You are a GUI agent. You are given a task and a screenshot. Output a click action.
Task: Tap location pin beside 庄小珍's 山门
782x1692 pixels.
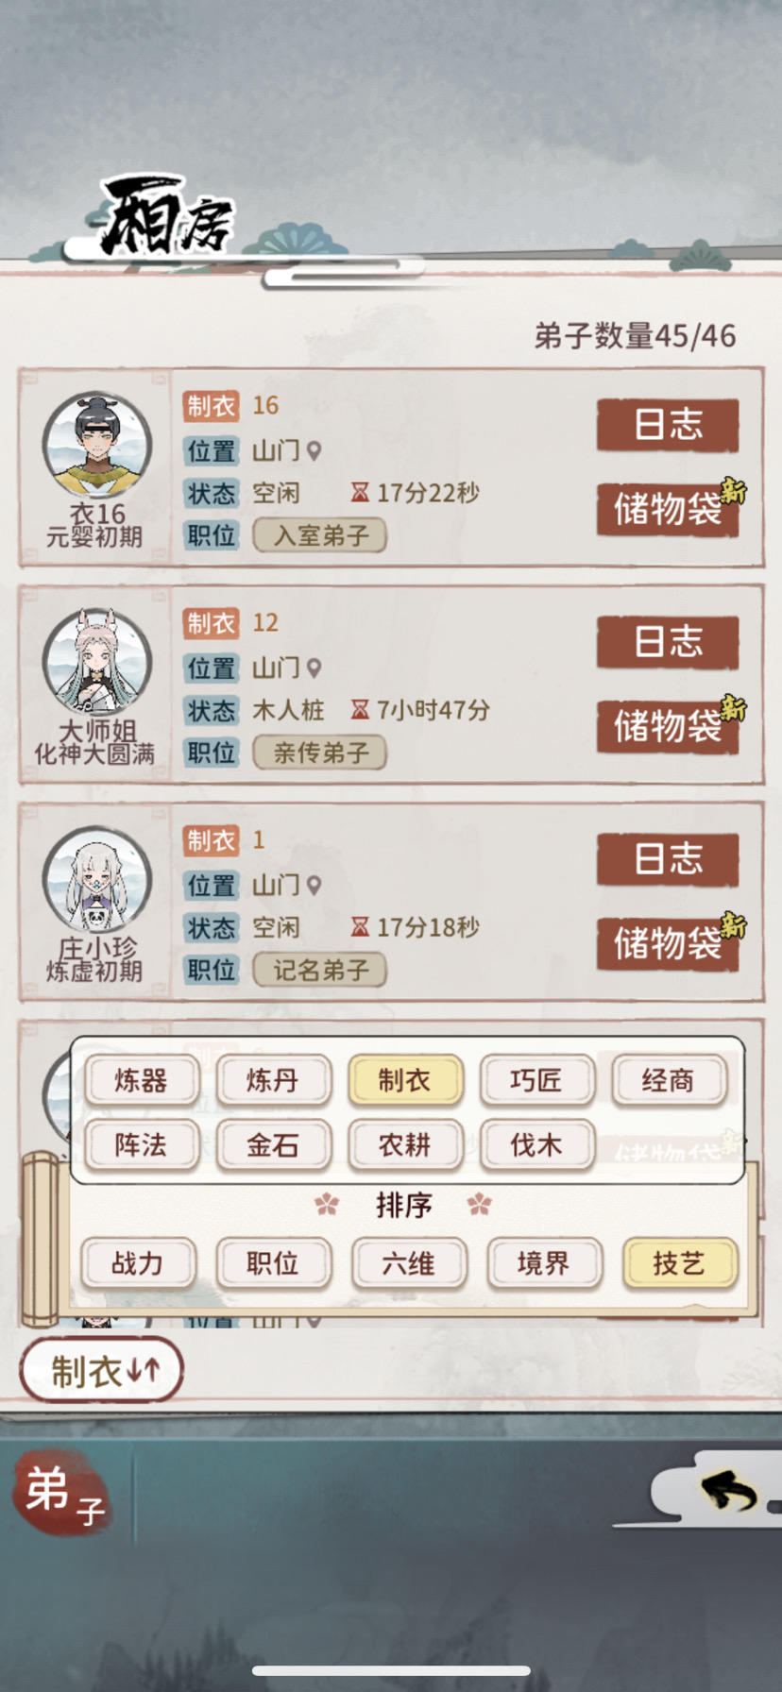314,886
